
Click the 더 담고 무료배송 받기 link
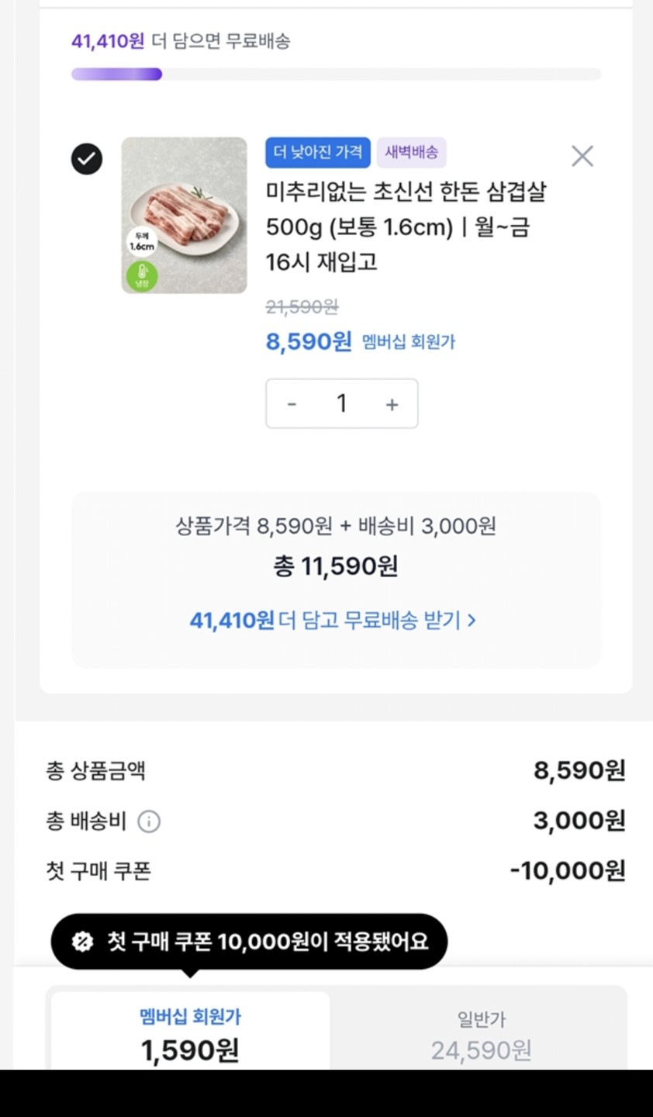tap(333, 621)
